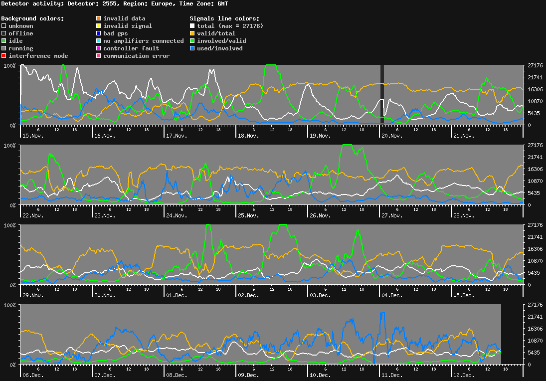The height and width of the screenshot is (381, 546).
Task: Click the invalid data legend swatch
Action: click(x=98, y=18)
